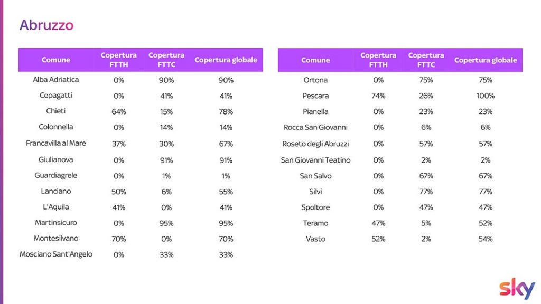Click the L'Aquila comune cell
The width and height of the screenshot is (541, 304).
point(56,207)
